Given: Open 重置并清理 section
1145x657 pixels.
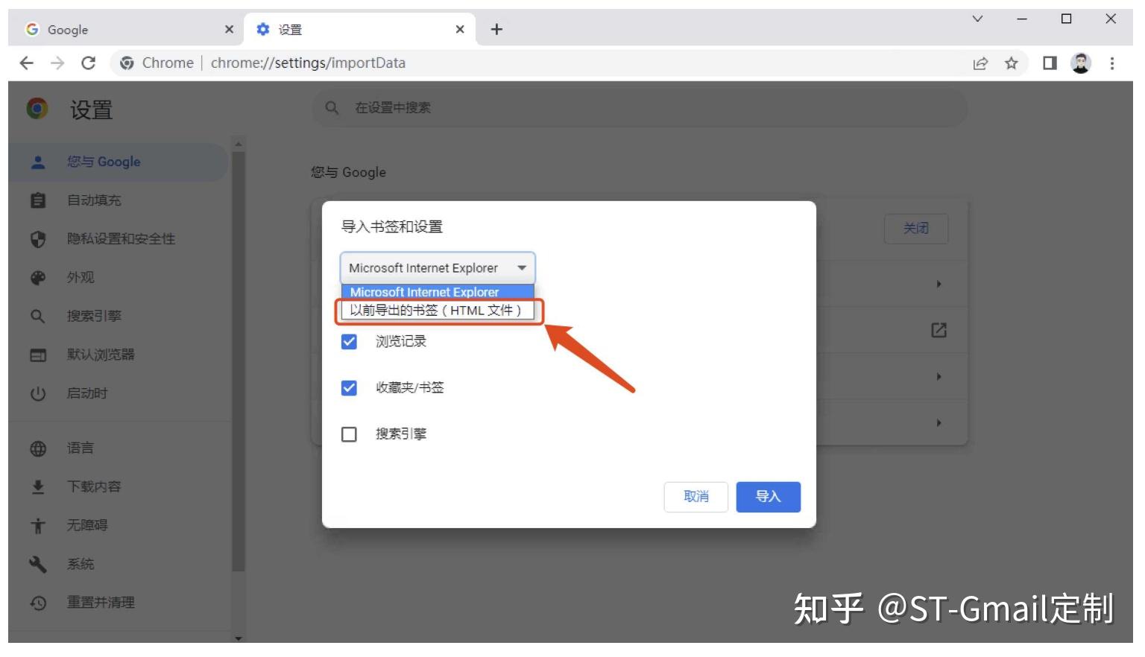Looking at the screenshot, I should point(119,603).
